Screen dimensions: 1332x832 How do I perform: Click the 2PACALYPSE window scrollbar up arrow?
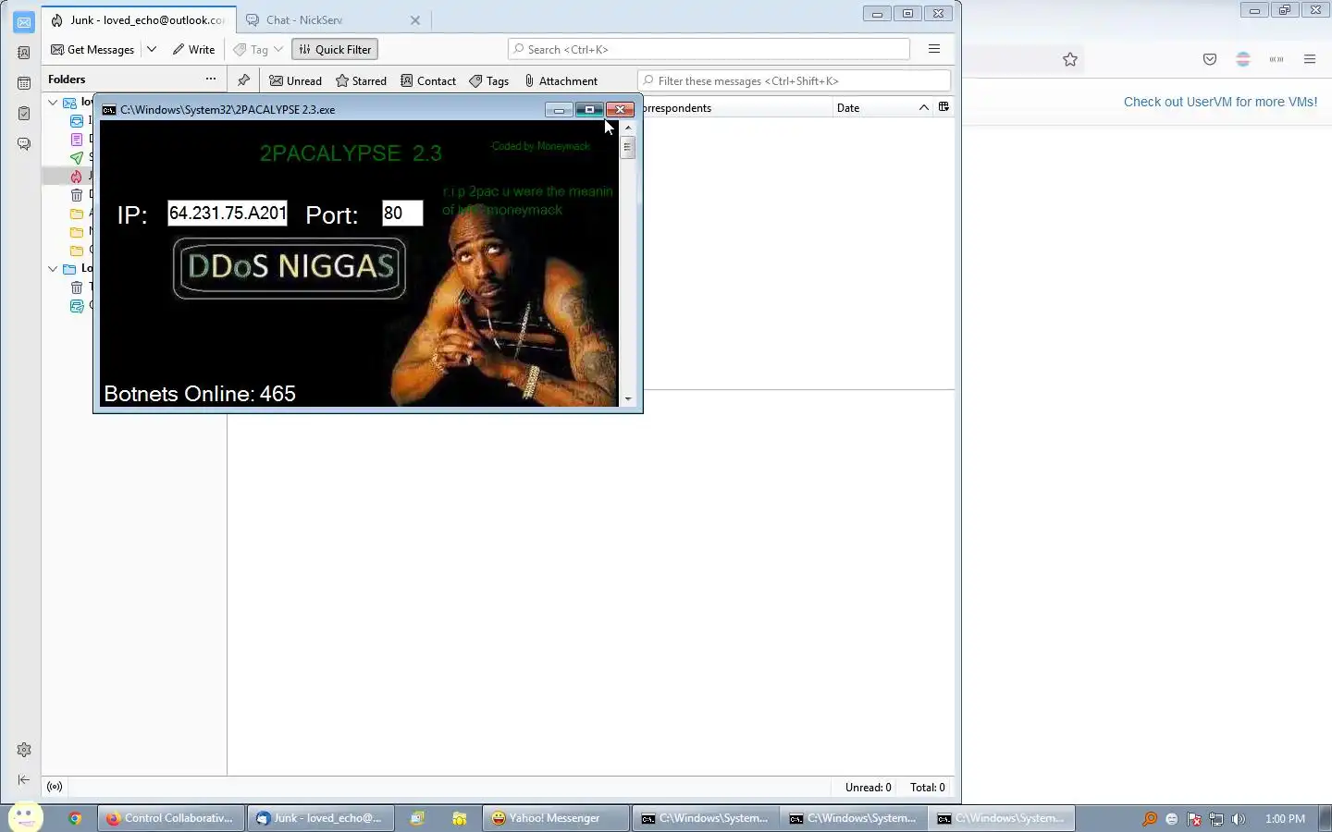(628, 128)
